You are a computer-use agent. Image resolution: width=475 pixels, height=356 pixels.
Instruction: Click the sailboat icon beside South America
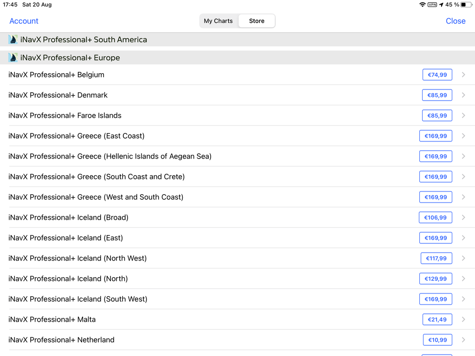click(x=13, y=39)
